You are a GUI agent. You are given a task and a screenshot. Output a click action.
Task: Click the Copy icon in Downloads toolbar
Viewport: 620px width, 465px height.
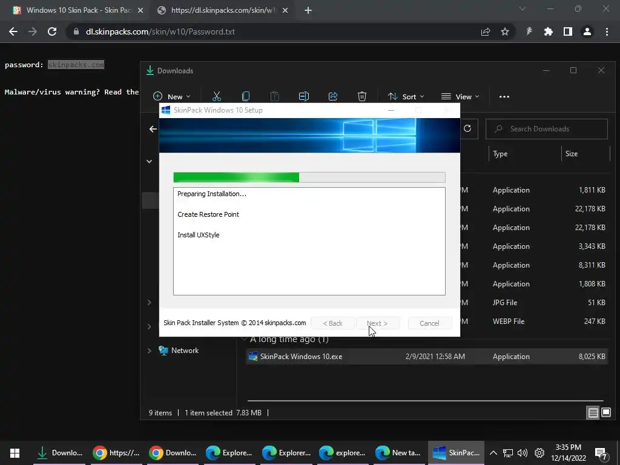tap(246, 96)
